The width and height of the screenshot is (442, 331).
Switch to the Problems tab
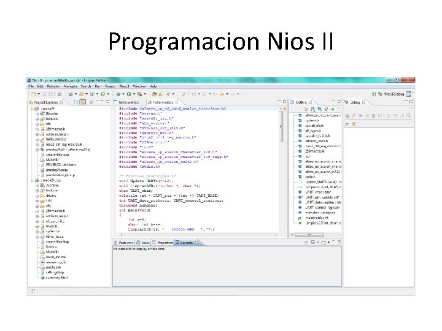(x=123, y=243)
